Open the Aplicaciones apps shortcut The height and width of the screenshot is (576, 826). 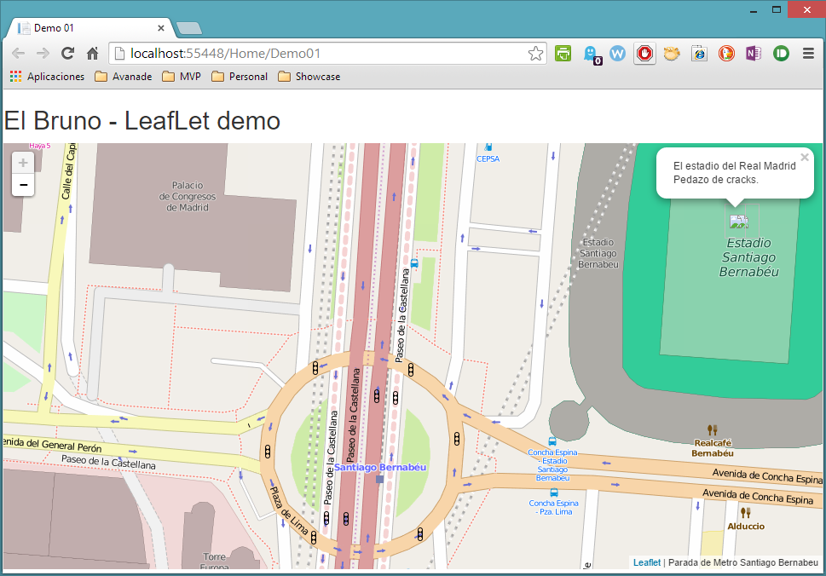(x=47, y=77)
